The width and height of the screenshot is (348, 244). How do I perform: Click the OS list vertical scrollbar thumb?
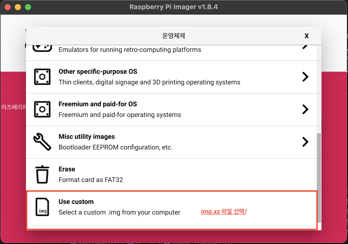point(319,178)
